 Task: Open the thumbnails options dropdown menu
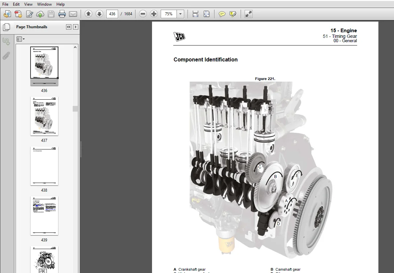(20, 39)
